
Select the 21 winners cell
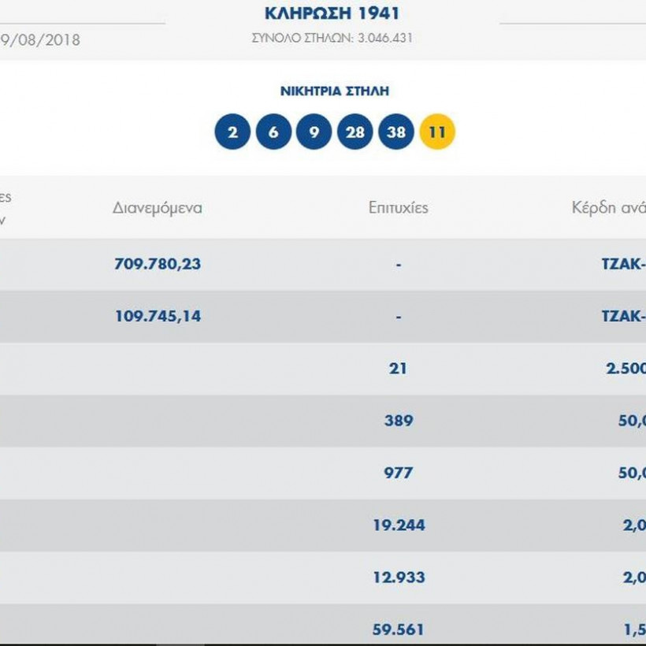(x=398, y=368)
